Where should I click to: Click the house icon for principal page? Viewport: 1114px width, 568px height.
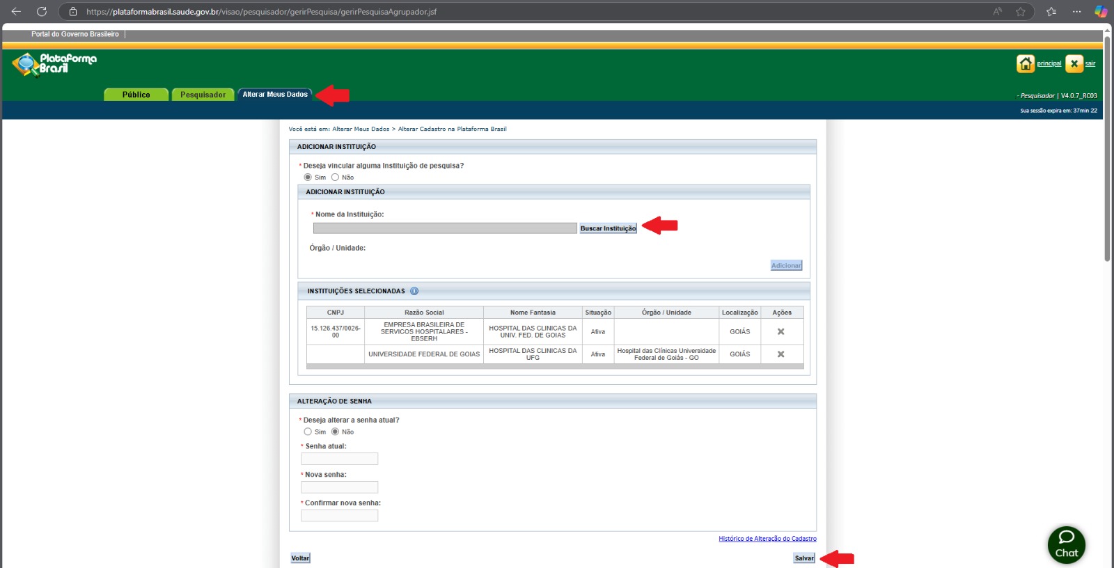[1025, 63]
